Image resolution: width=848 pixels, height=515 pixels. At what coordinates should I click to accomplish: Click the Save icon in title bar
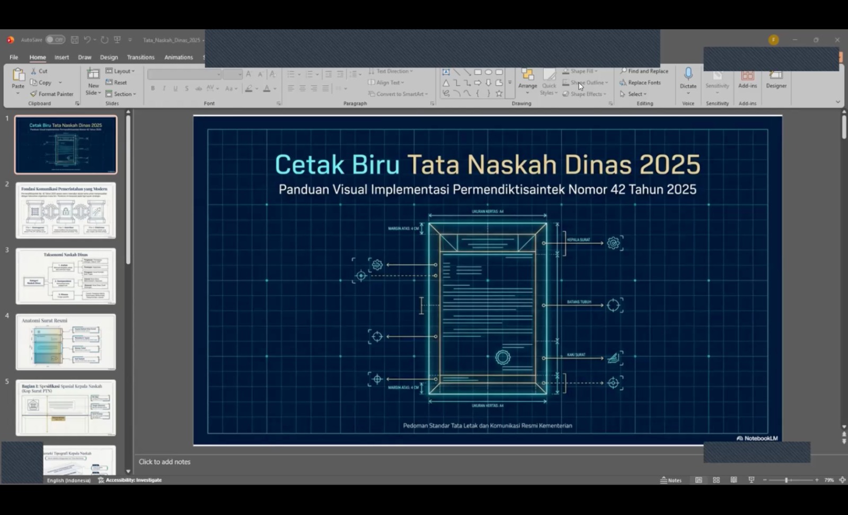pyautogui.click(x=75, y=40)
